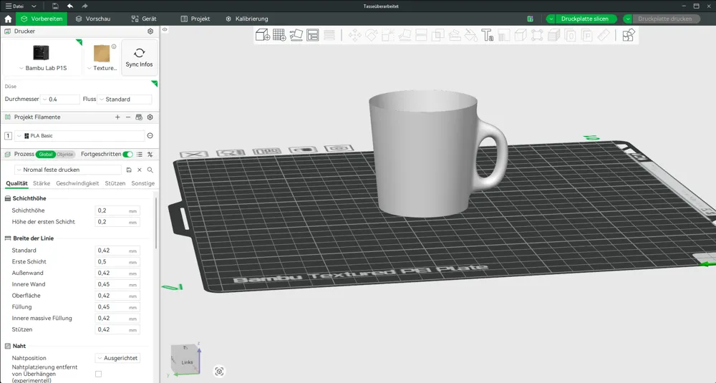Click the compare presets icon in Prozess
The height and width of the screenshot is (383, 716).
click(150, 155)
